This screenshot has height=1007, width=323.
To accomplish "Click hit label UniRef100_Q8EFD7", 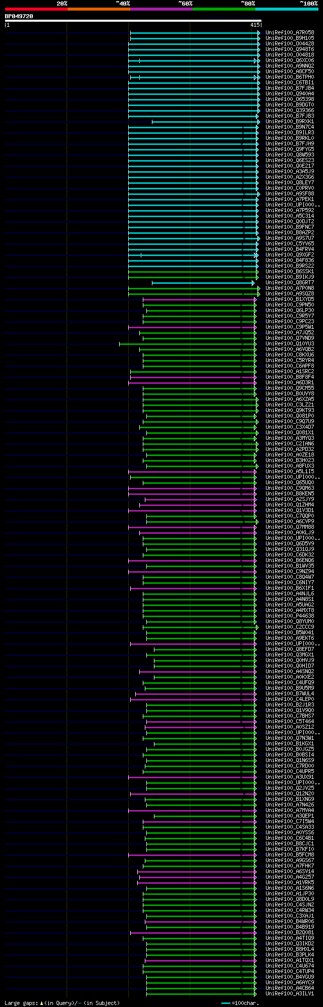I will click(290, 649).
